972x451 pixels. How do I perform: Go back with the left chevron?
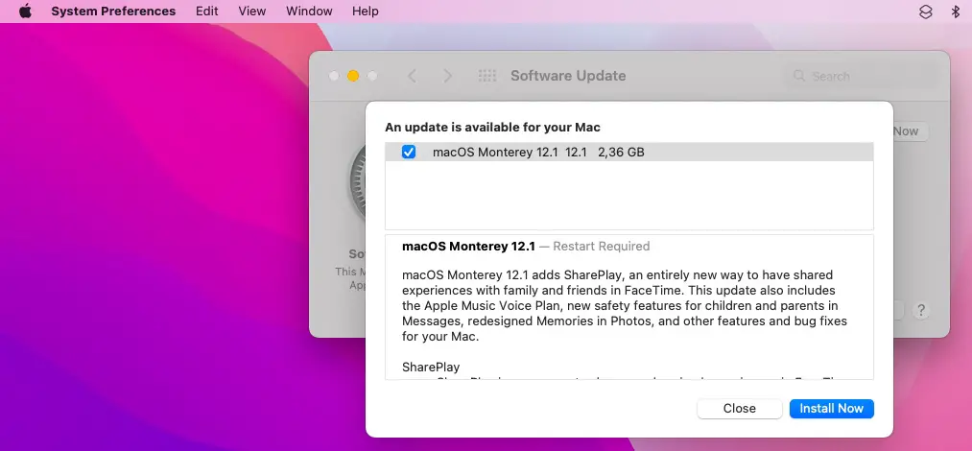[412, 76]
